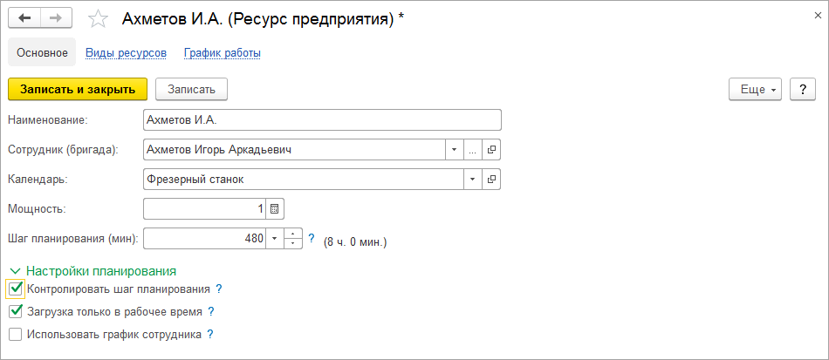Uncheck Контролировать шаг планирования checkbox
Image resolution: width=829 pixels, height=360 pixels.
pos(15,289)
